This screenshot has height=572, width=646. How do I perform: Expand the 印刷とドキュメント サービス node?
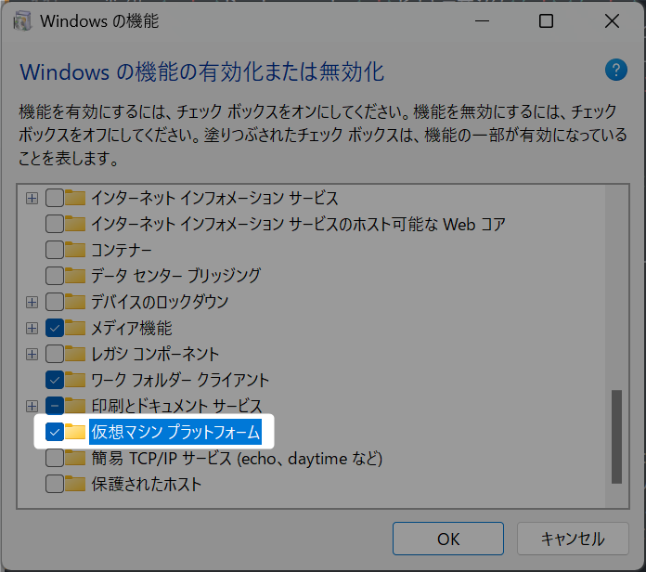point(32,406)
